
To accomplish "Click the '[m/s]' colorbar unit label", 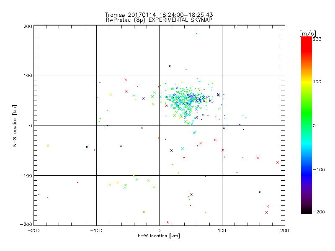I will [x=307, y=33].
